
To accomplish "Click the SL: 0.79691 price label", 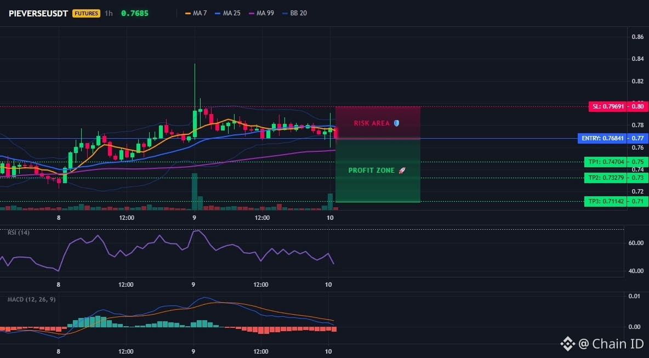I will point(608,106).
